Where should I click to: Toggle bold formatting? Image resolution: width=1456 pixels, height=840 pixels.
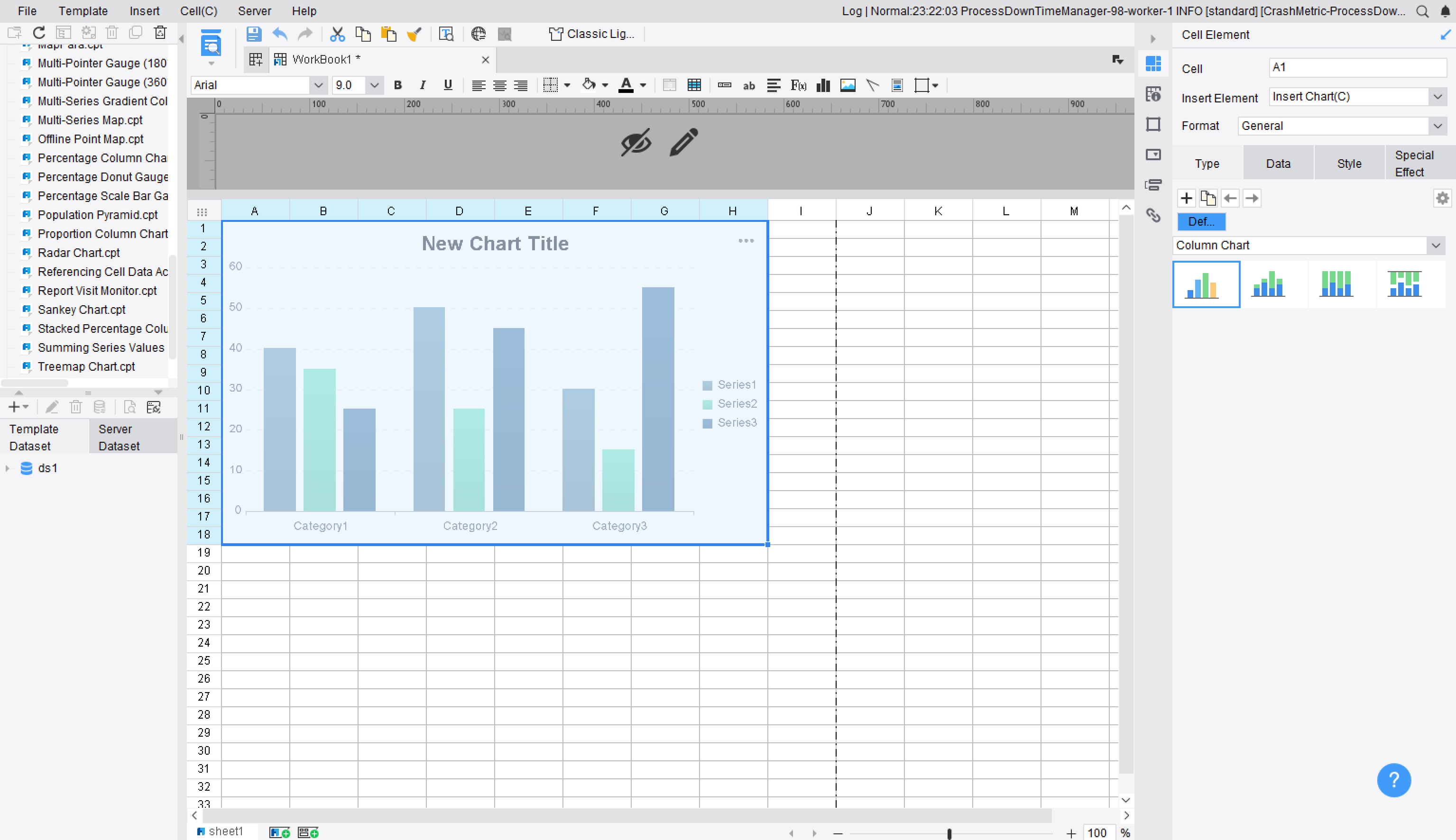click(397, 85)
